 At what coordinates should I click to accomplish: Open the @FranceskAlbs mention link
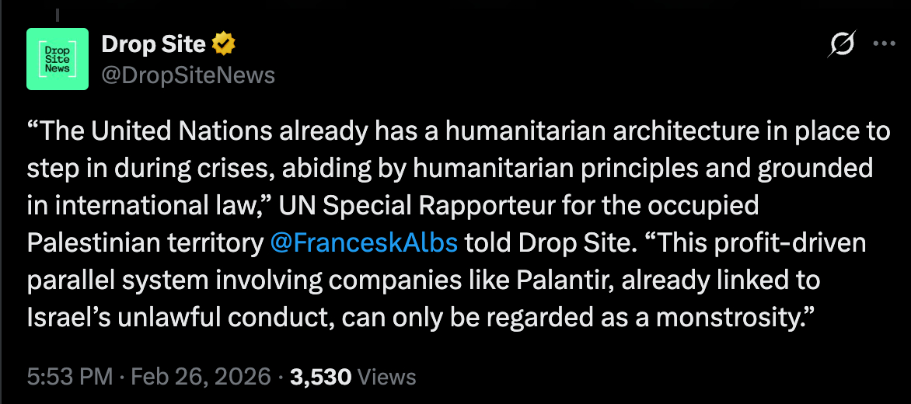pos(364,242)
